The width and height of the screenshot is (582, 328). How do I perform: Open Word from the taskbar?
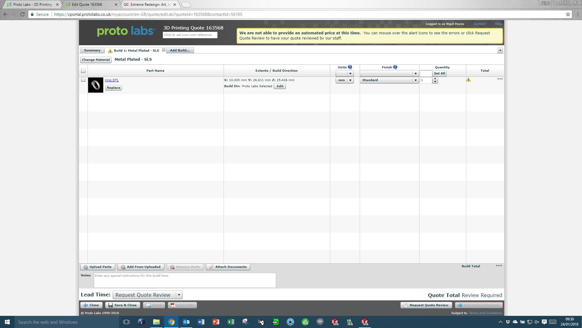[x=201, y=322]
